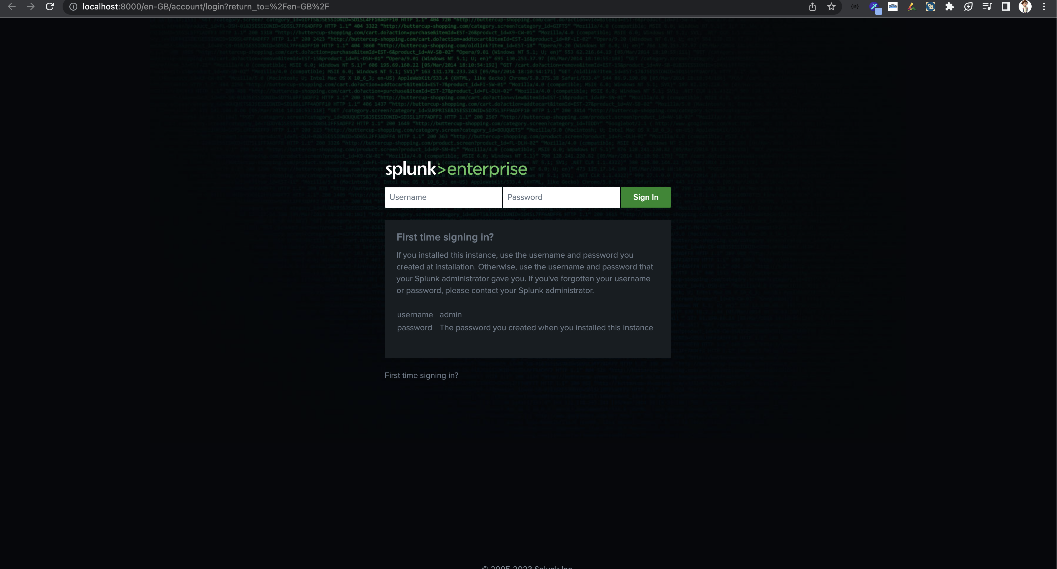The image size is (1057, 569).
Task: Open the profile avatar menu
Action: 1025,6
